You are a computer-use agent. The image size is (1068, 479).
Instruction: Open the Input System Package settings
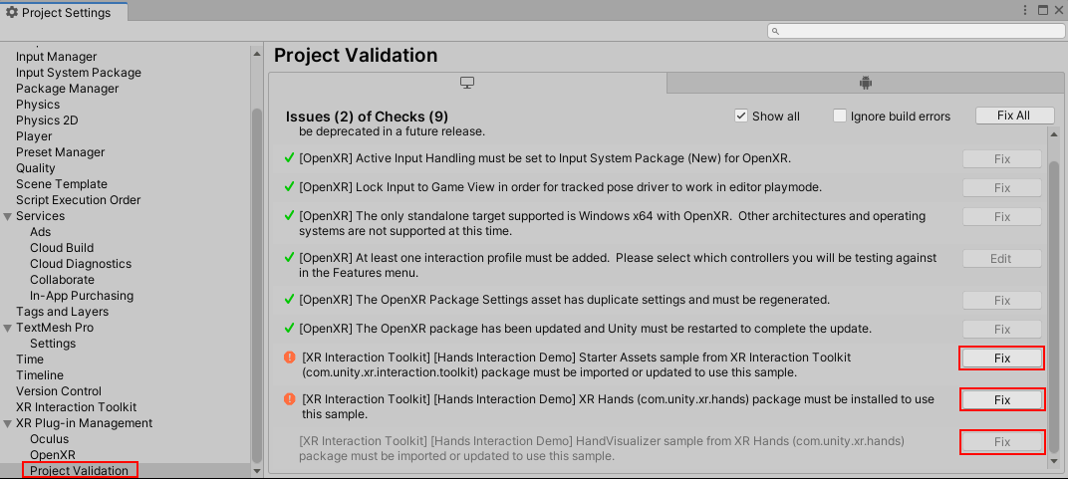coord(79,73)
